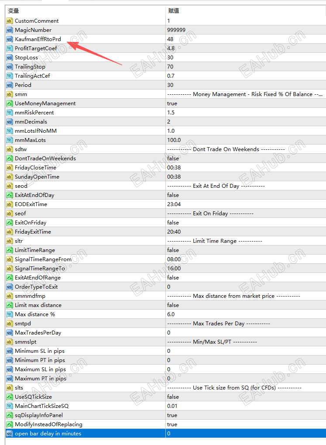Screen dimensions: 326x445
Task: Click the string icon beside CustomComment
Action: point(9,21)
